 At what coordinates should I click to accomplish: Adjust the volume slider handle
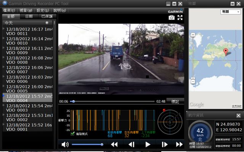[x=102, y=144]
